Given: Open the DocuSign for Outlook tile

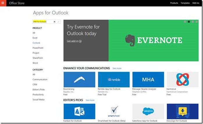Looking at the screenshot, I should click(182, 111).
